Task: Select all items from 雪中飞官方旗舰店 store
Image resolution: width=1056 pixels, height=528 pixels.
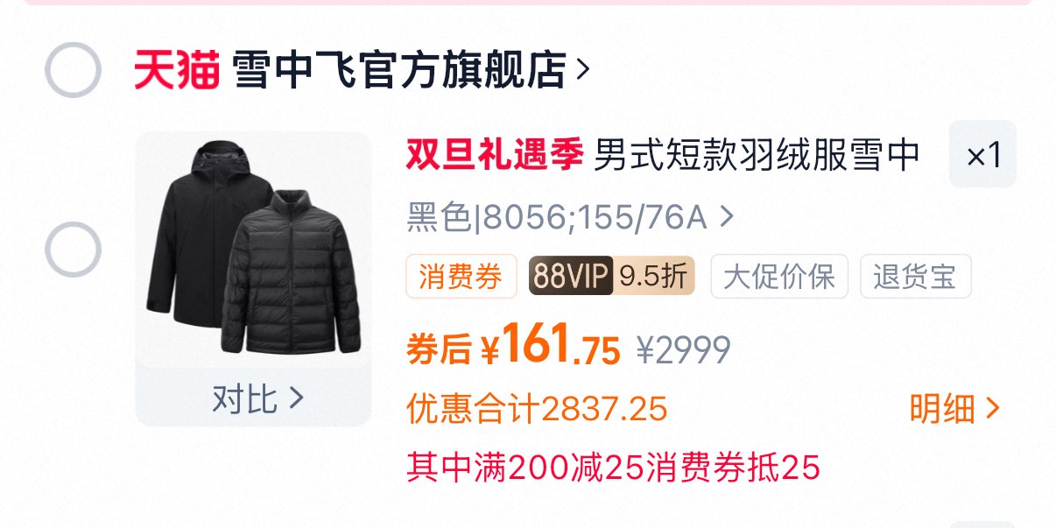Action: point(73,69)
